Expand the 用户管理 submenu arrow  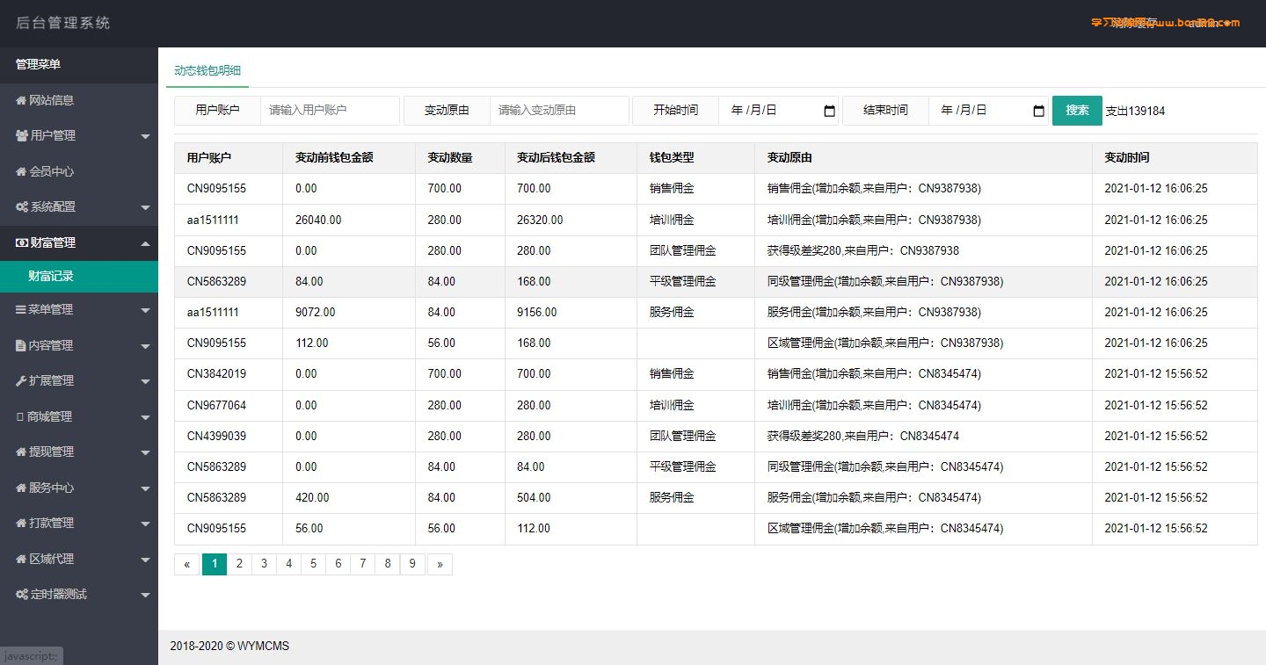tap(145, 136)
